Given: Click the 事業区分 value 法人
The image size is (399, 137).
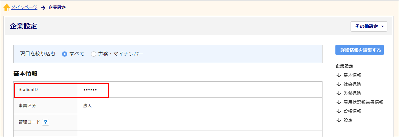Looking at the screenshot, I should pyautogui.click(x=87, y=105).
